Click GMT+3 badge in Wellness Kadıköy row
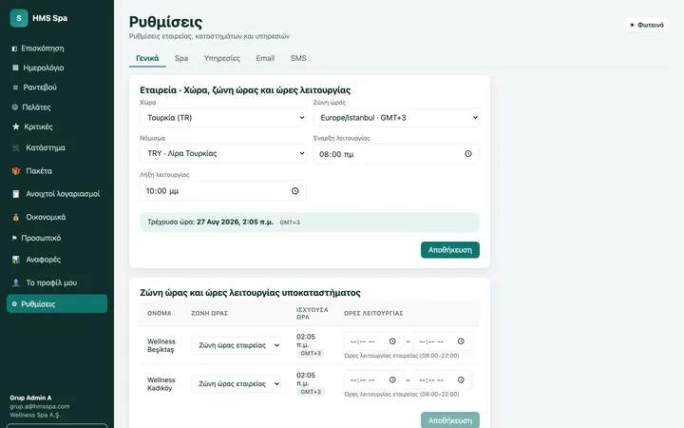 pyautogui.click(x=311, y=392)
